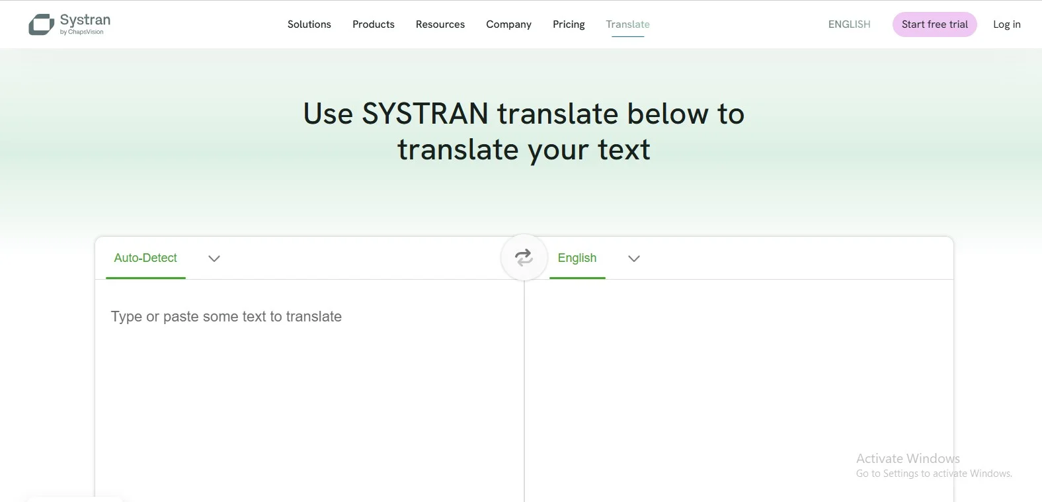This screenshot has height=502, width=1042.
Task: Swap source and target languages
Action: 524,257
